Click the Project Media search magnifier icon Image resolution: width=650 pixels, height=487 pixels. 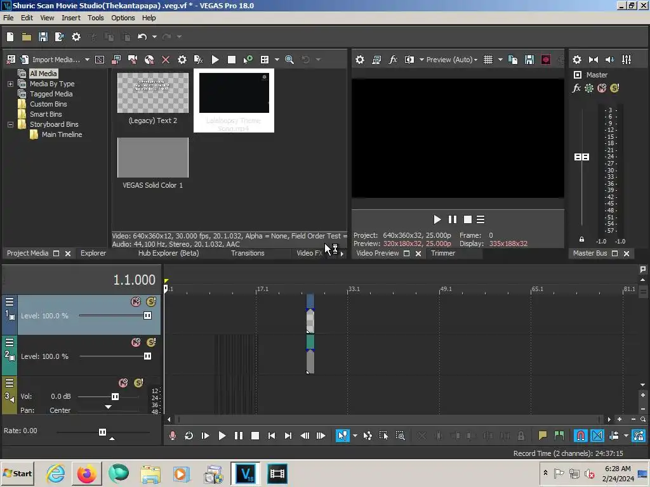click(x=289, y=60)
